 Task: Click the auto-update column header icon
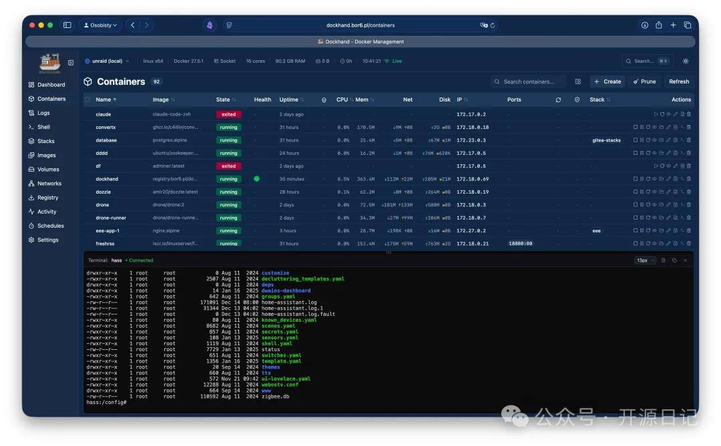[x=558, y=99]
